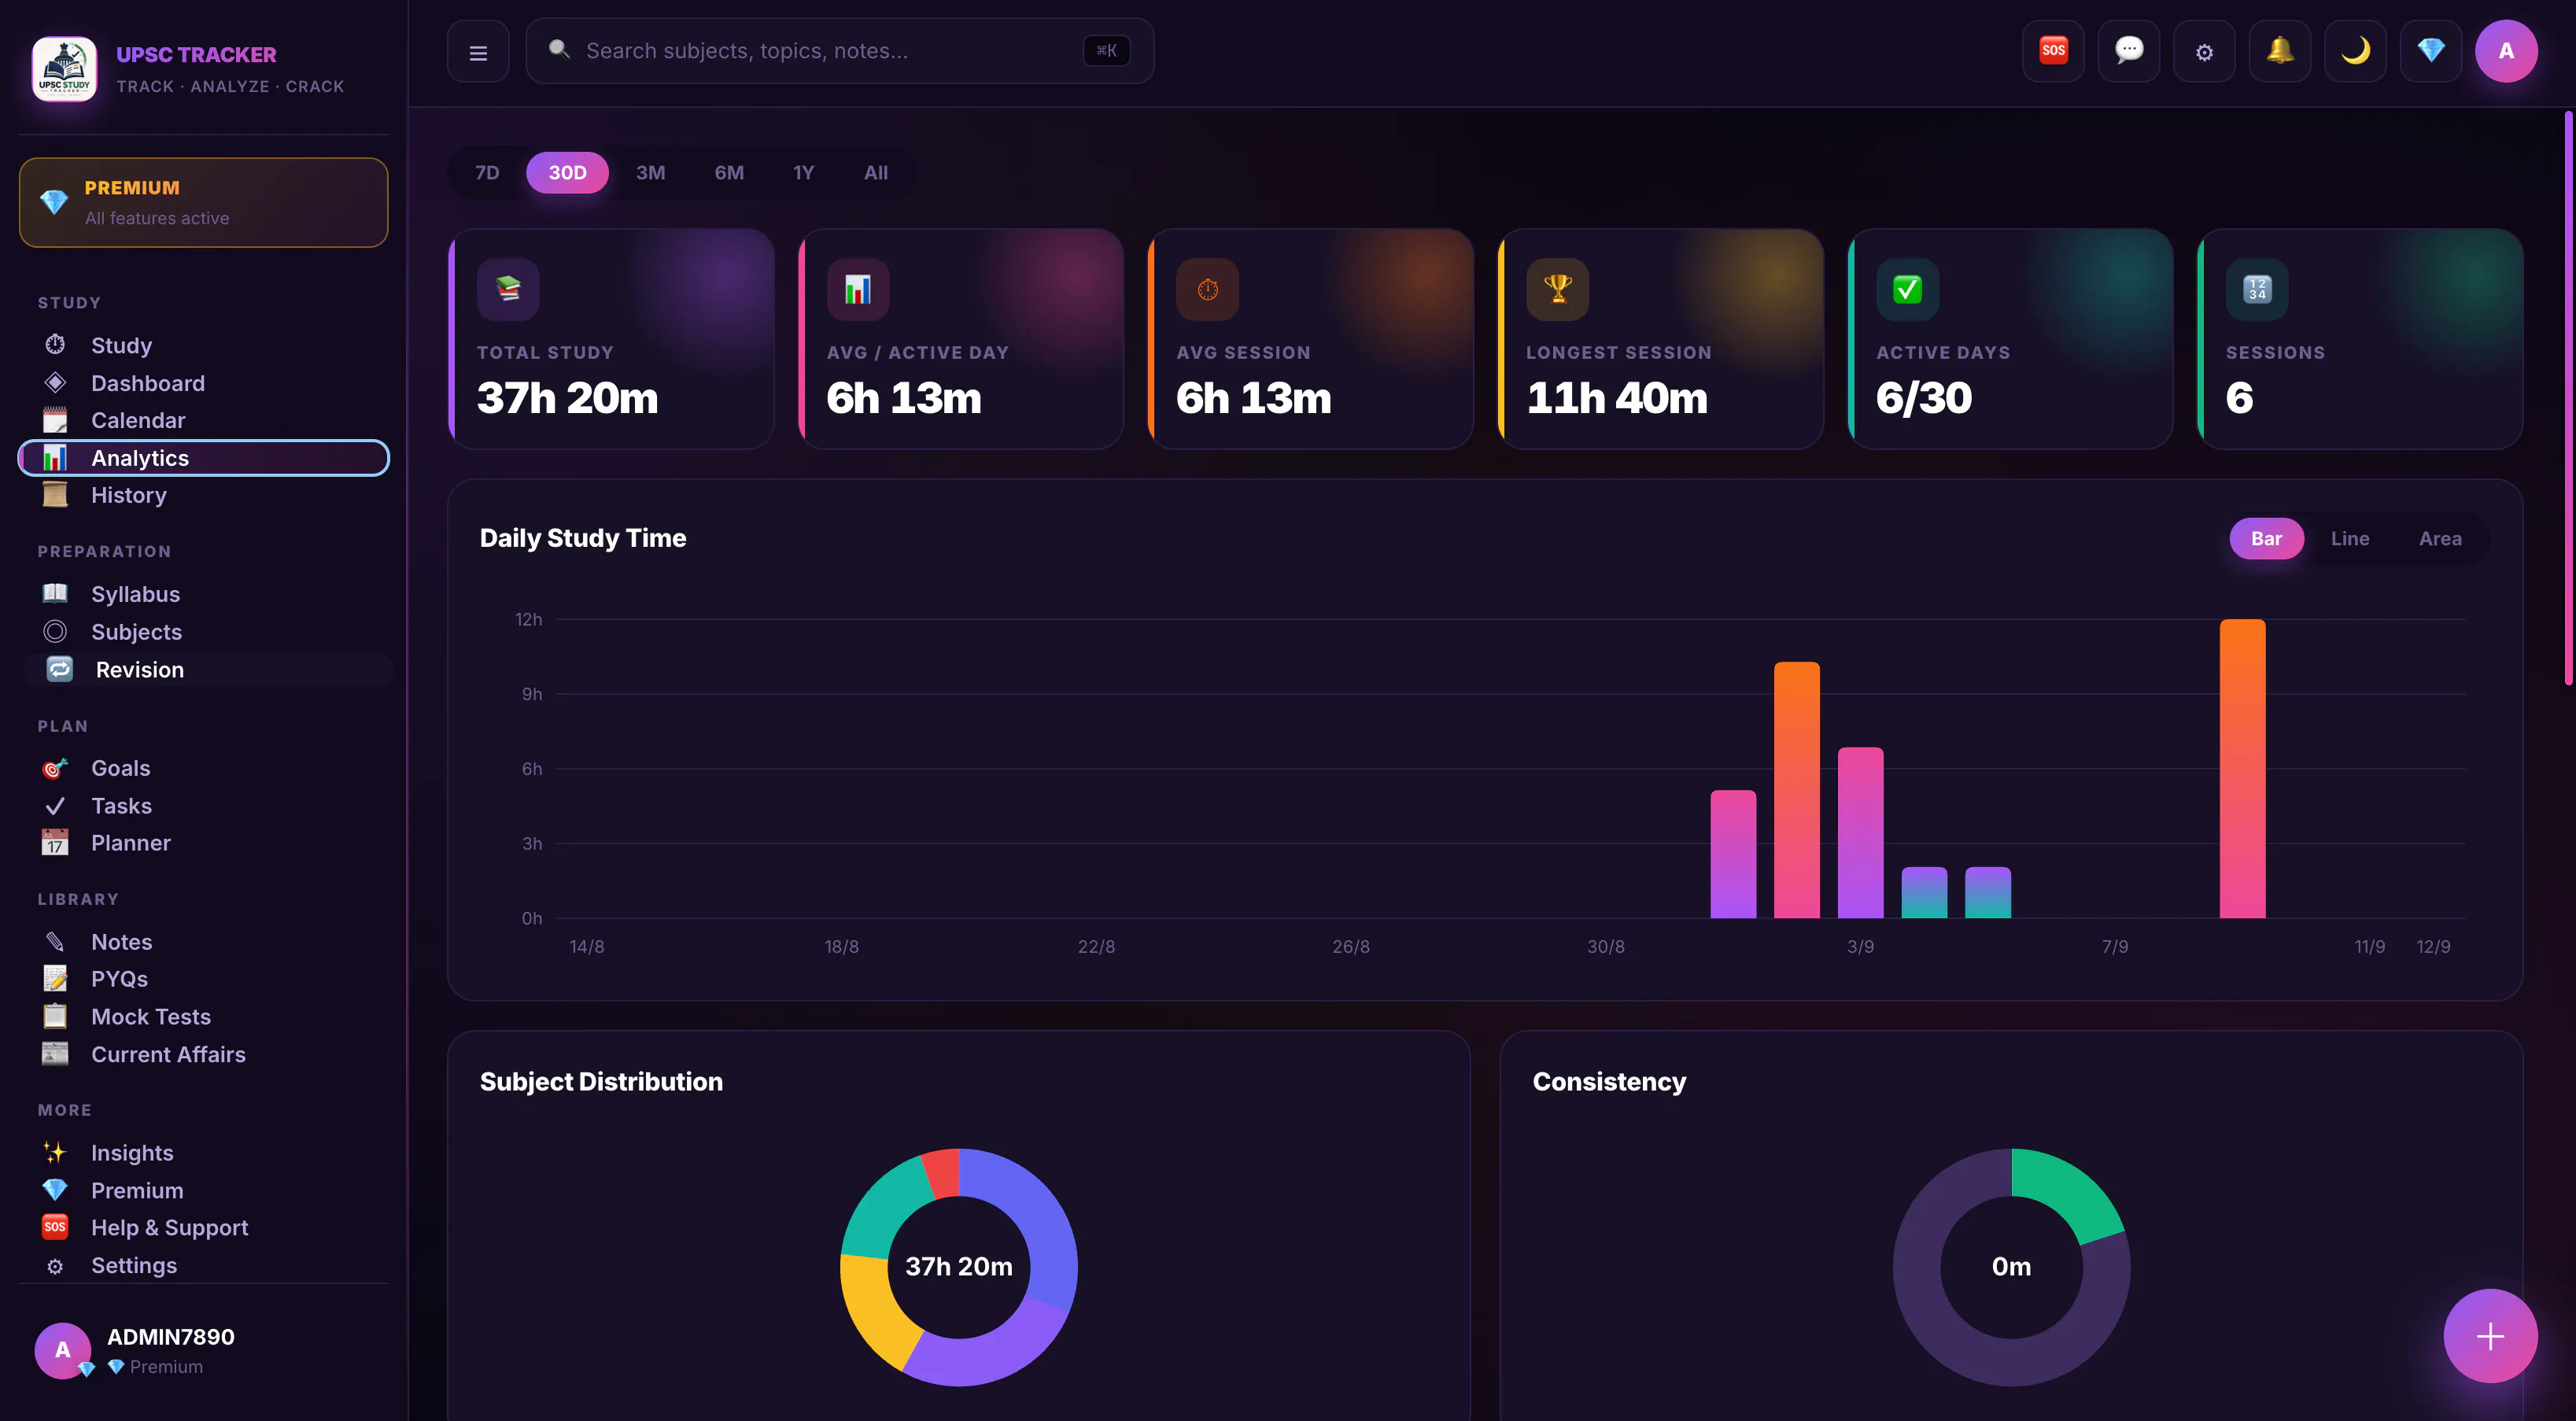
Task: Open settings gear in top bar
Action: pos(2204,51)
